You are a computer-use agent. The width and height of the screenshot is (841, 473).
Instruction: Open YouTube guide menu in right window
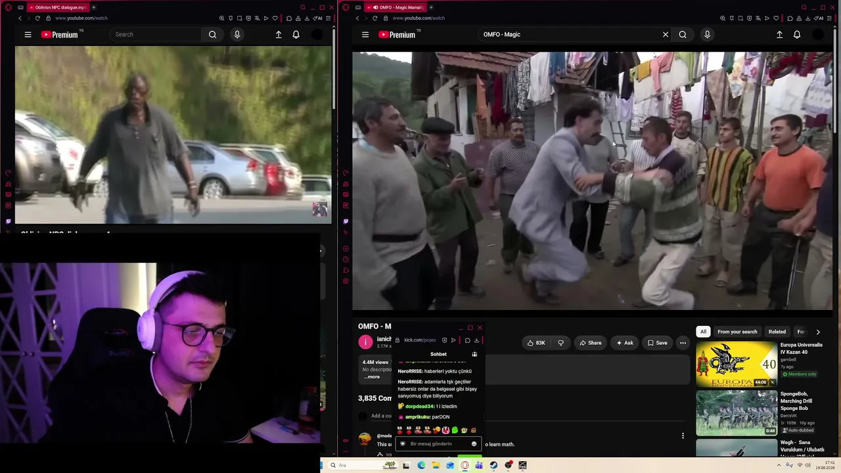pyautogui.click(x=365, y=34)
